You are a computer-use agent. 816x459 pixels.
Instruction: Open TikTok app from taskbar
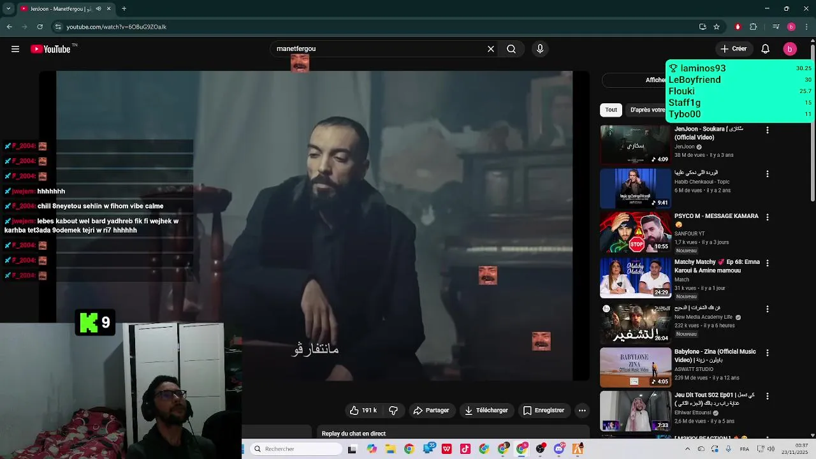(465, 449)
